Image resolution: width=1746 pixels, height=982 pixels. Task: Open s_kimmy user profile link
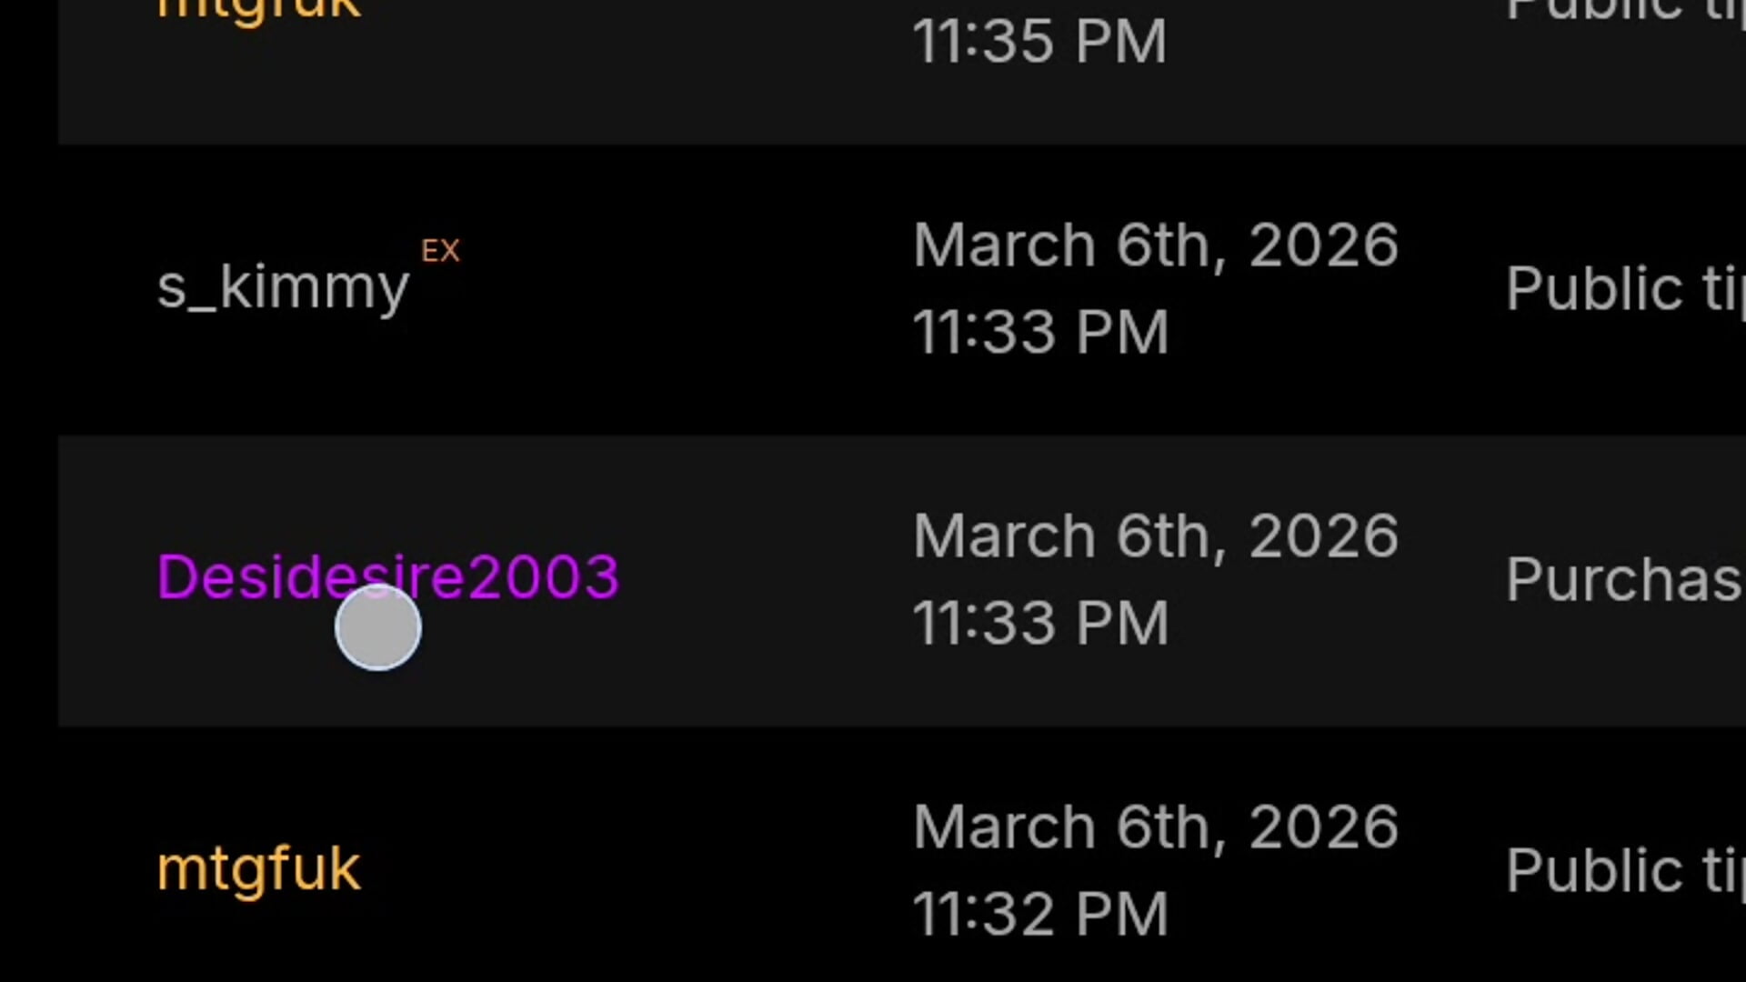[x=283, y=288]
